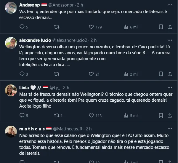Image resolution: width=178 pixels, height=163 pixels.
Task: Share Andssonp's tweet
Action: (x=170, y=27)
